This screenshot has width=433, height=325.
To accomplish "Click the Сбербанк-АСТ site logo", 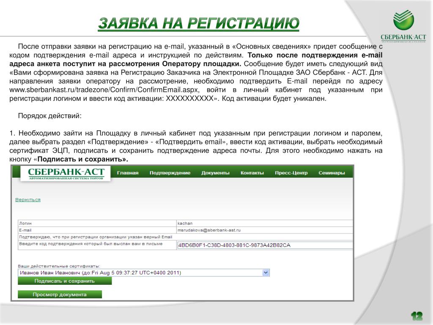I will pos(66,173).
